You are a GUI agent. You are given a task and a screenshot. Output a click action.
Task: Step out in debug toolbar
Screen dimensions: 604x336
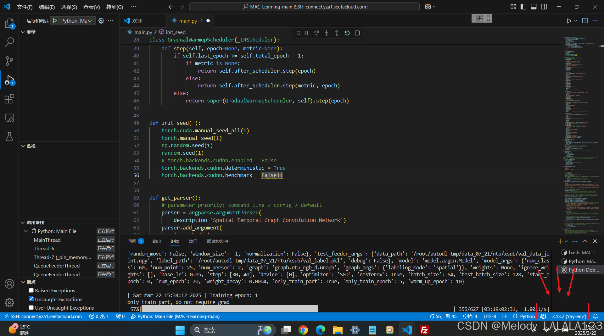click(337, 33)
